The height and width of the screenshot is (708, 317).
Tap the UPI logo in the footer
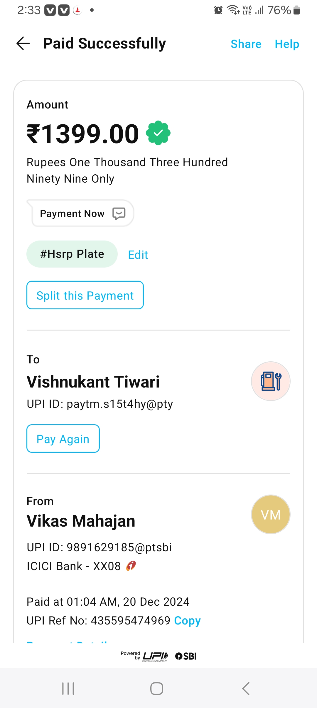click(155, 656)
